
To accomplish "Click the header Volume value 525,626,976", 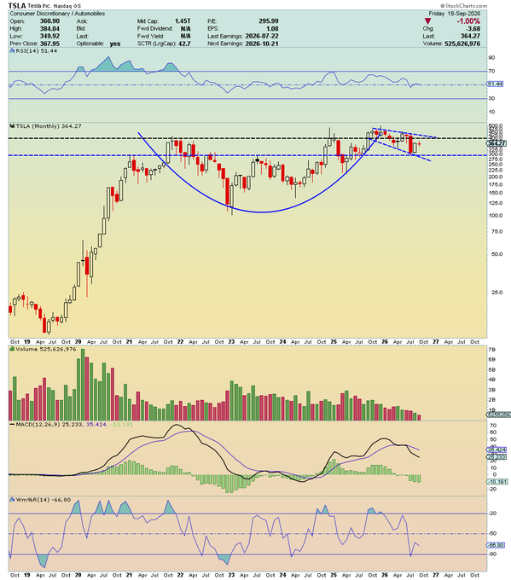I will pyautogui.click(x=462, y=43).
